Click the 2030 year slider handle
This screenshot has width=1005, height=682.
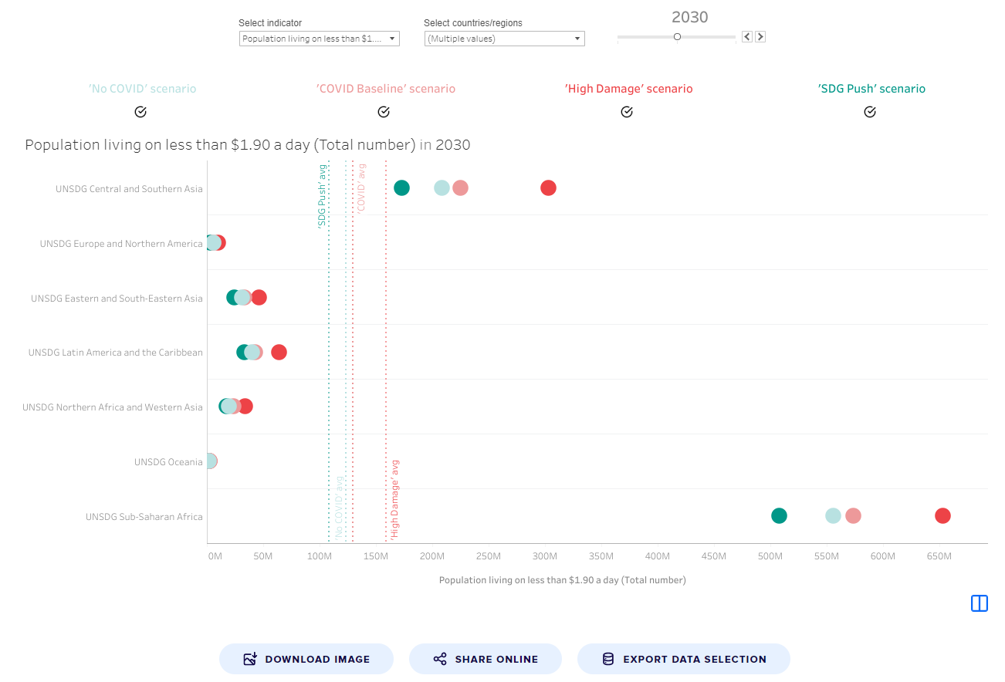pyautogui.click(x=677, y=36)
